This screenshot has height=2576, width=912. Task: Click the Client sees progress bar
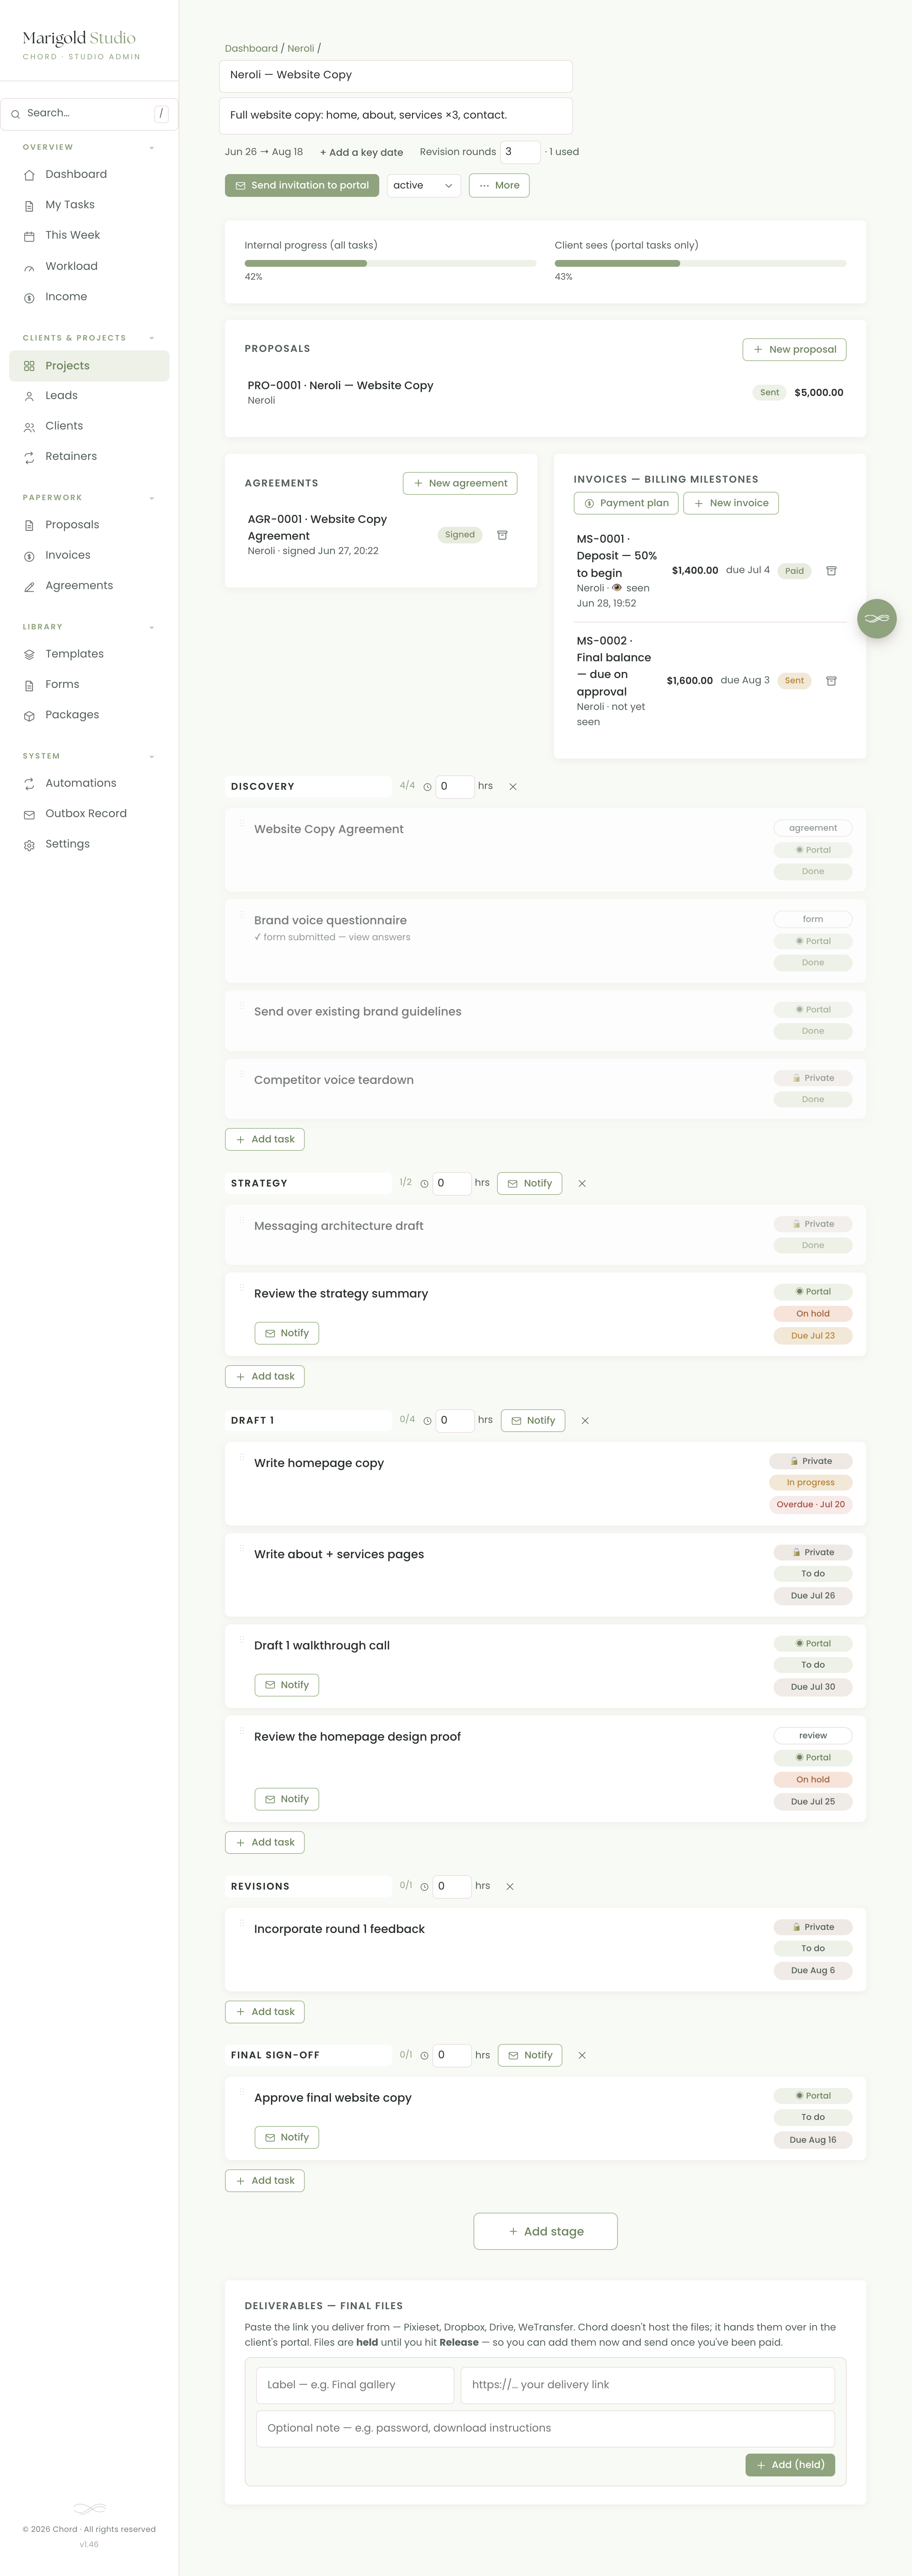tap(700, 263)
